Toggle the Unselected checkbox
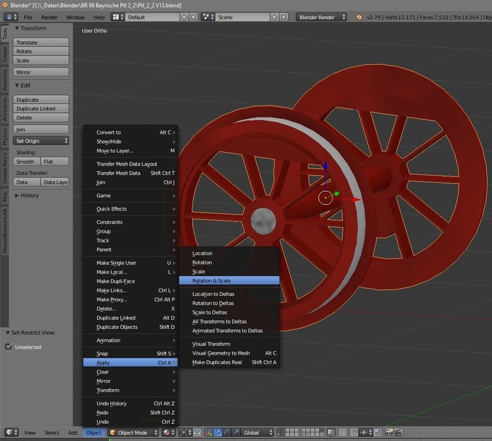This screenshot has width=492, height=441. tap(9, 346)
